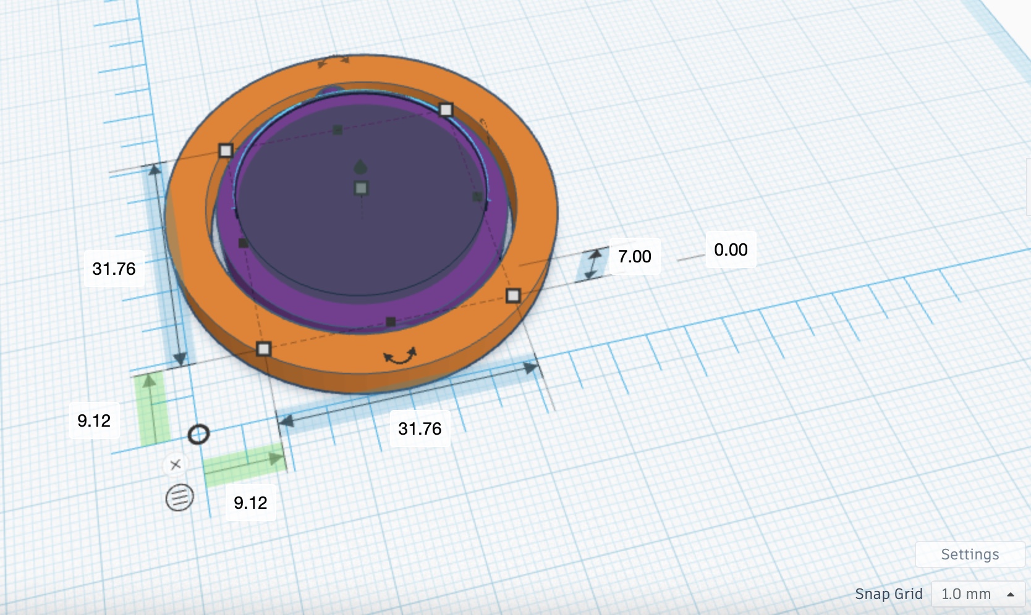Dismiss the ruler with the X icon
Viewport: 1031px width, 615px height.
coord(176,464)
